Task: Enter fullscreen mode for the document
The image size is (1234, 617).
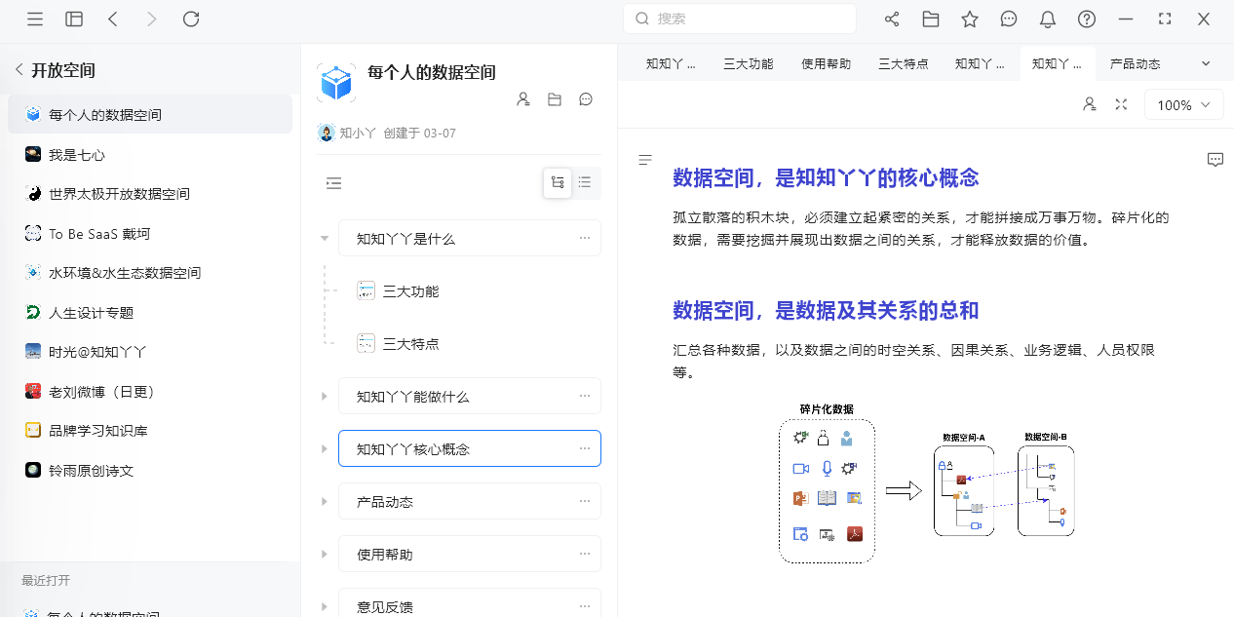Action: (x=1121, y=104)
